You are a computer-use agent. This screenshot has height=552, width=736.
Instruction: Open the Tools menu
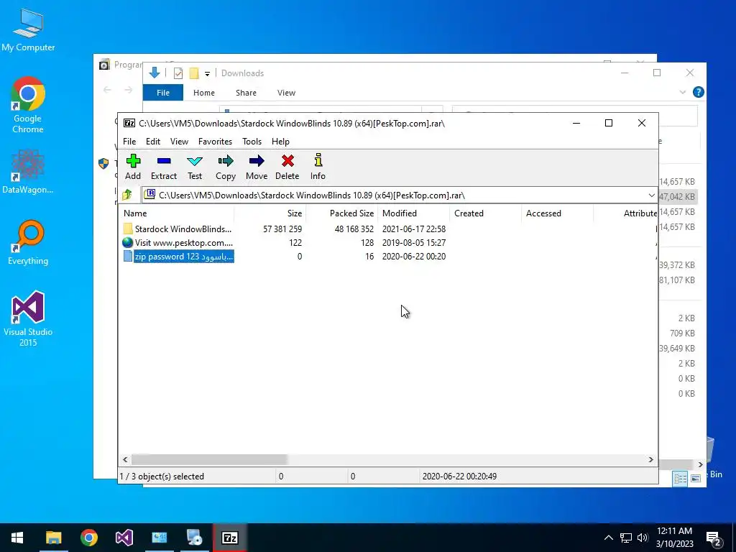252,142
